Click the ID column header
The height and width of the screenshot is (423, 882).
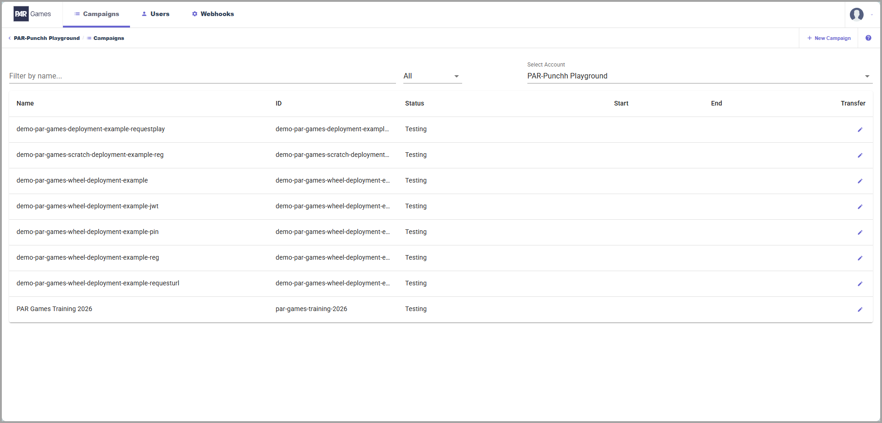coord(278,103)
